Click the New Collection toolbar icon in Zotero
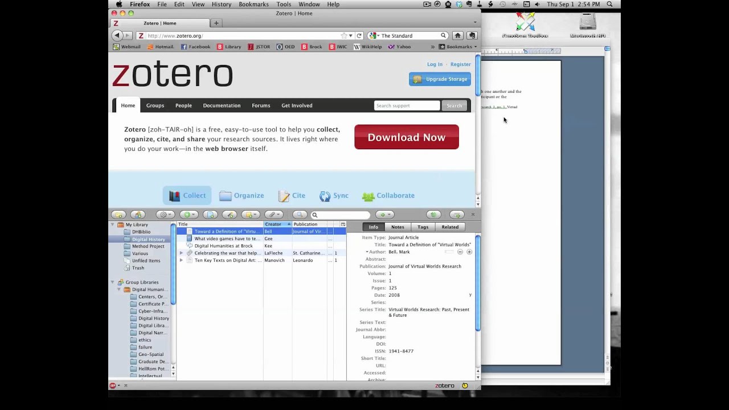The width and height of the screenshot is (729, 410). (118, 215)
